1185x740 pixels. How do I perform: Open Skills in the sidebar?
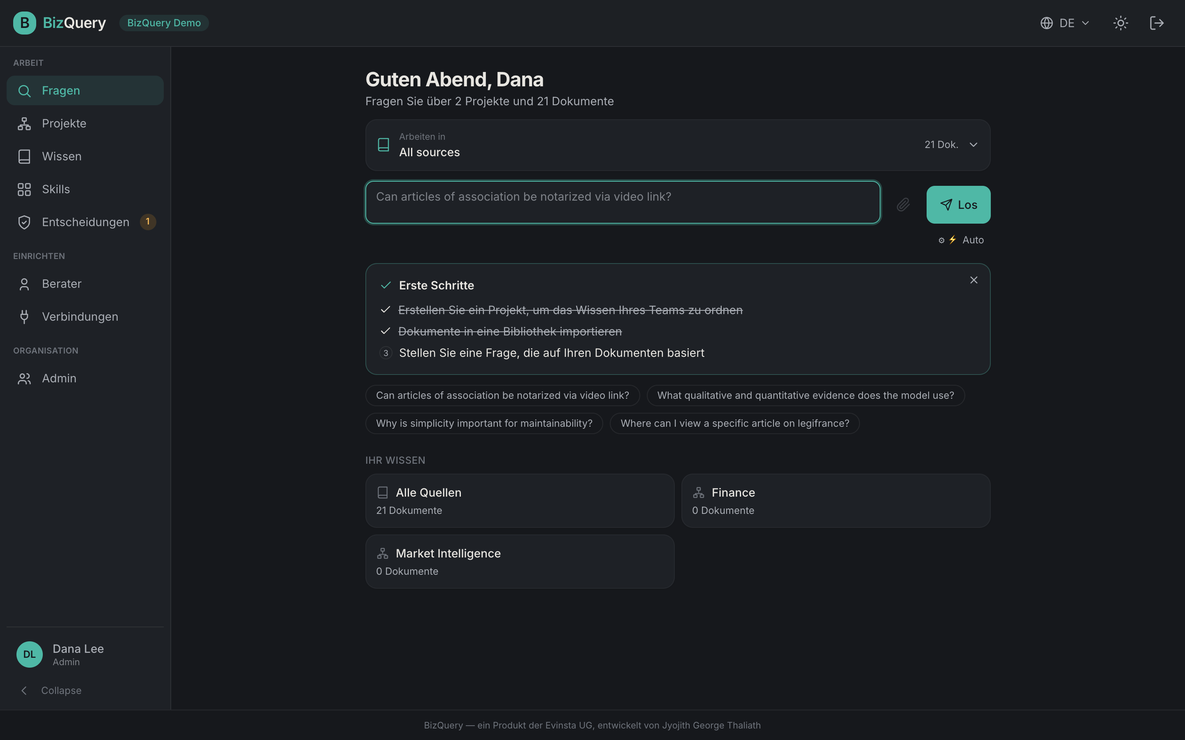[85, 189]
